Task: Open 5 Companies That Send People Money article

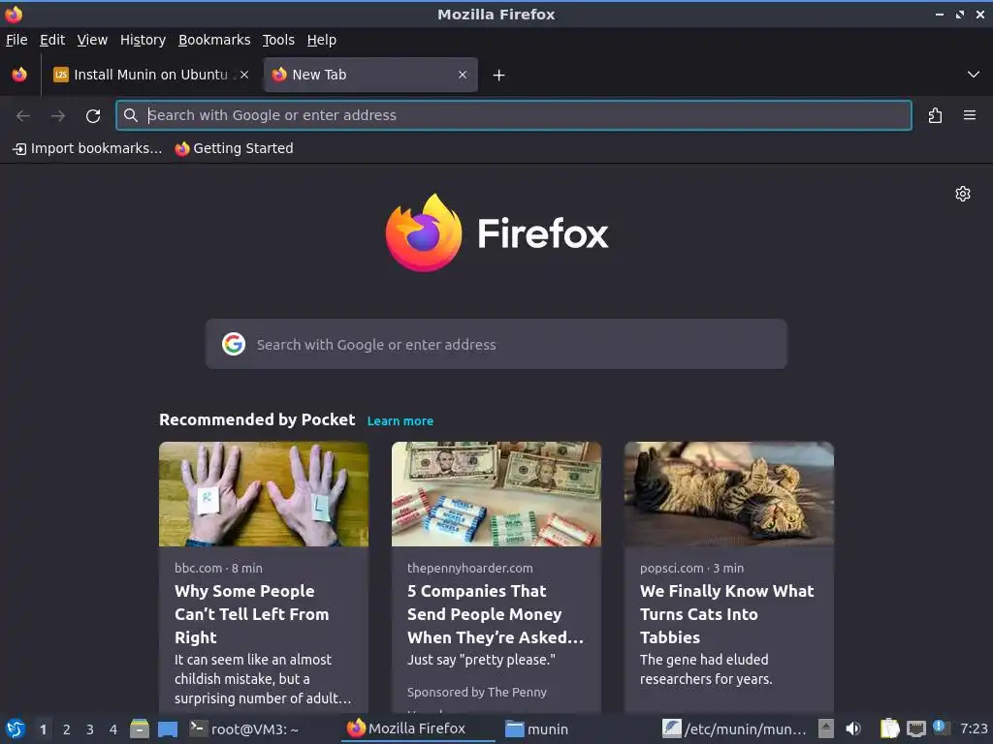Action: [x=496, y=614]
